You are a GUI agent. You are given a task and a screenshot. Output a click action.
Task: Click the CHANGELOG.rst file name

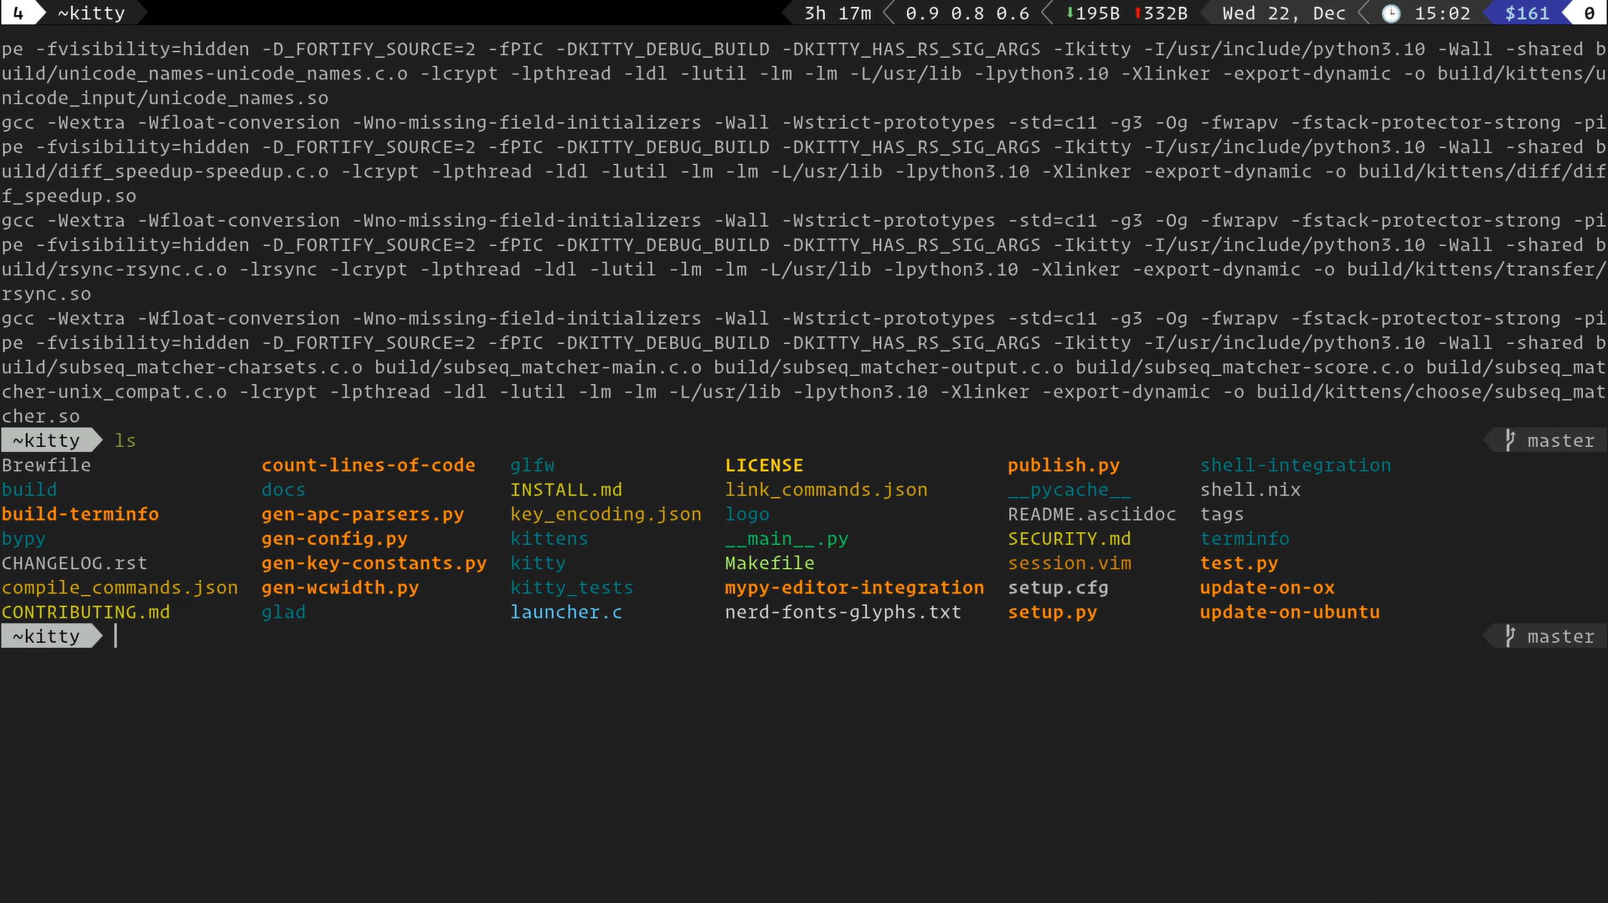(75, 563)
